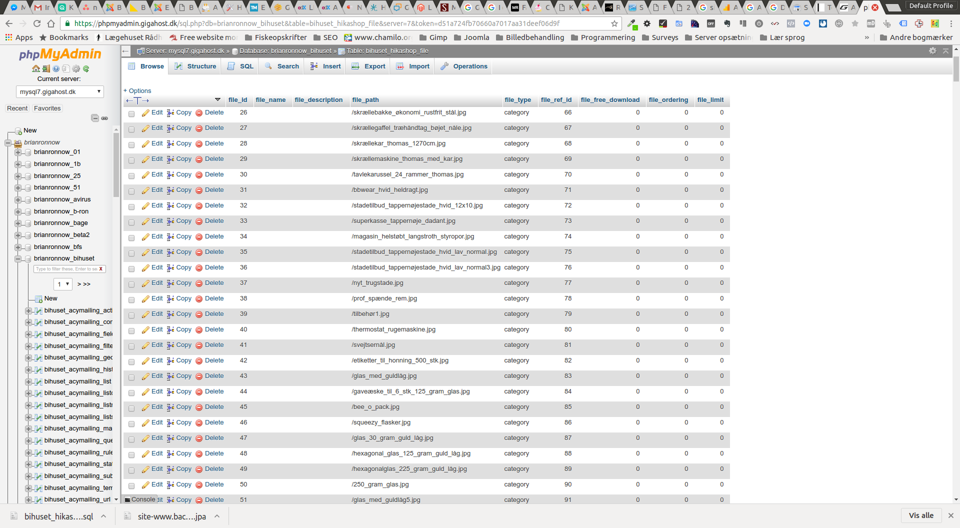Tick the checkbox for row file_id 48
Image resolution: width=960 pixels, height=528 pixels.
131,455
